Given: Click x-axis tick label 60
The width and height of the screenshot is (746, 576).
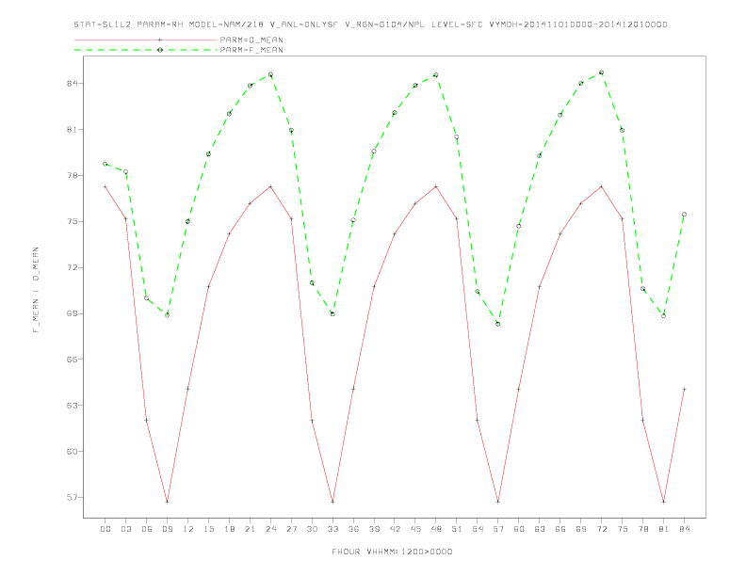Looking at the screenshot, I should pos(519,529).
